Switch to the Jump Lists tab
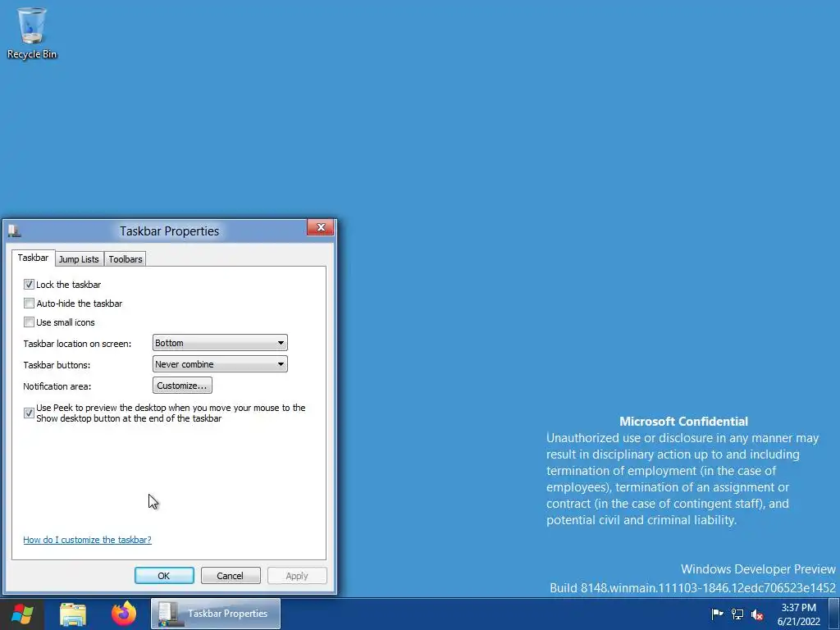This screenshot has width=840, height=630. click(x=79, y=259)
